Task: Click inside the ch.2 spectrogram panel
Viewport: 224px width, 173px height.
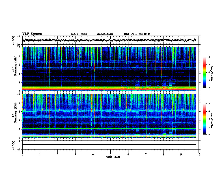Action: click(109, 116)
